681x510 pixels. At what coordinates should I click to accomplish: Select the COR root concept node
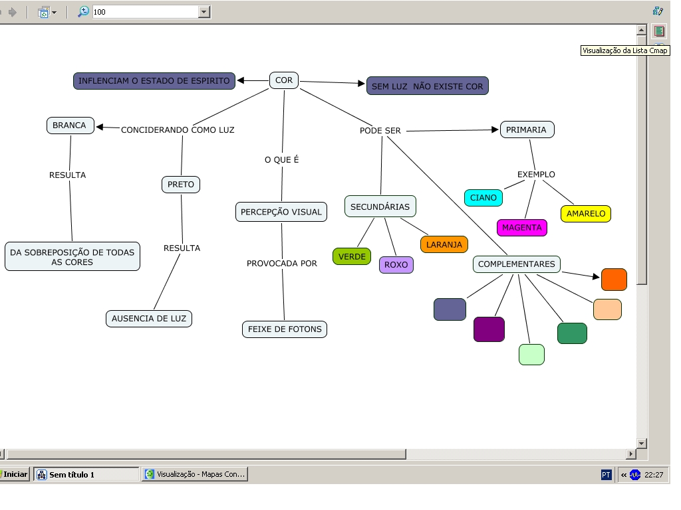point(284,80)
